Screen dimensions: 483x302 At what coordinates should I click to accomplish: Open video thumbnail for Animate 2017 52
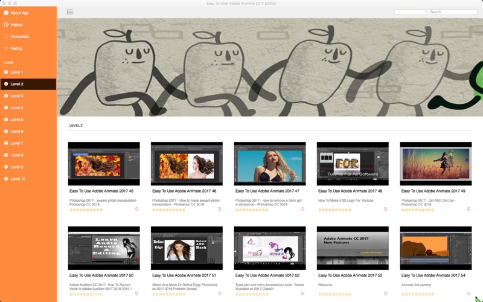point(270,248)
